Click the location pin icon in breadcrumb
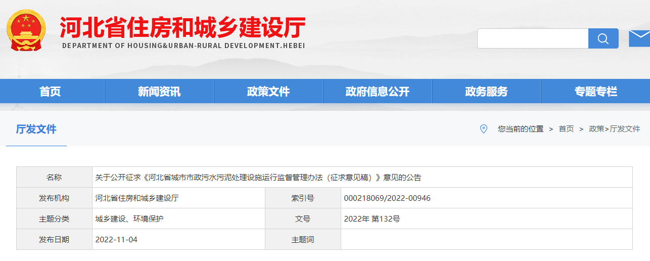650x261 pixels. [484, 129]
